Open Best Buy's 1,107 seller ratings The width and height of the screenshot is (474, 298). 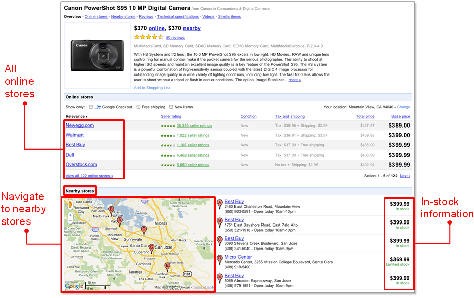(193, 145)
